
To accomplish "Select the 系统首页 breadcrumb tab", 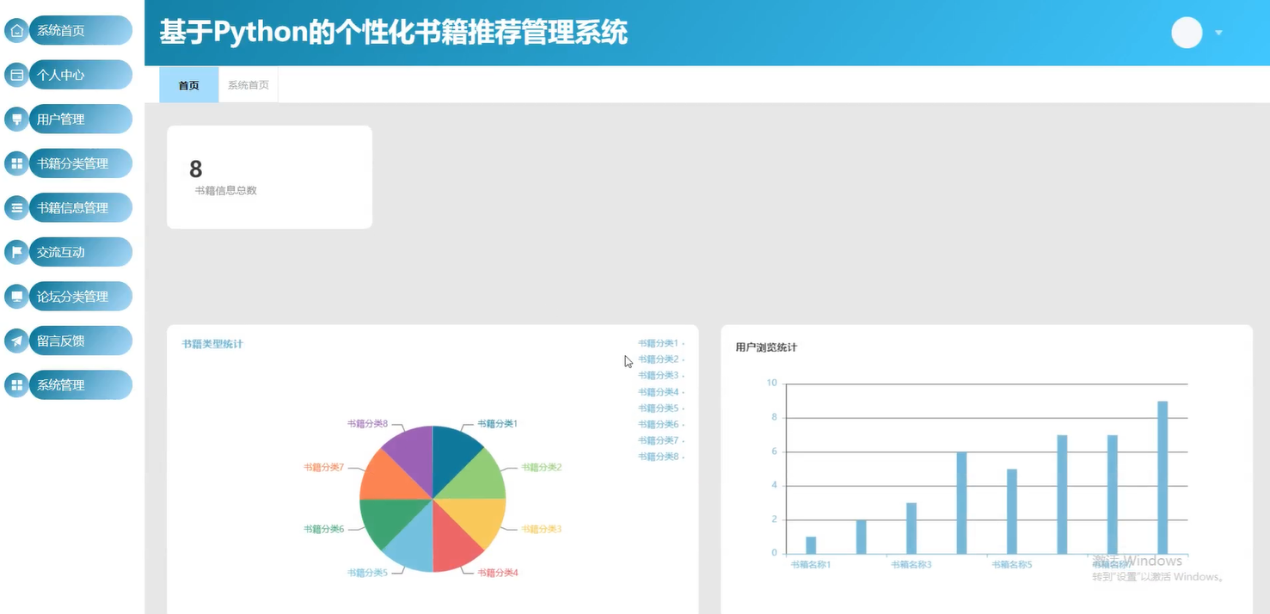I will coord(248,85).
